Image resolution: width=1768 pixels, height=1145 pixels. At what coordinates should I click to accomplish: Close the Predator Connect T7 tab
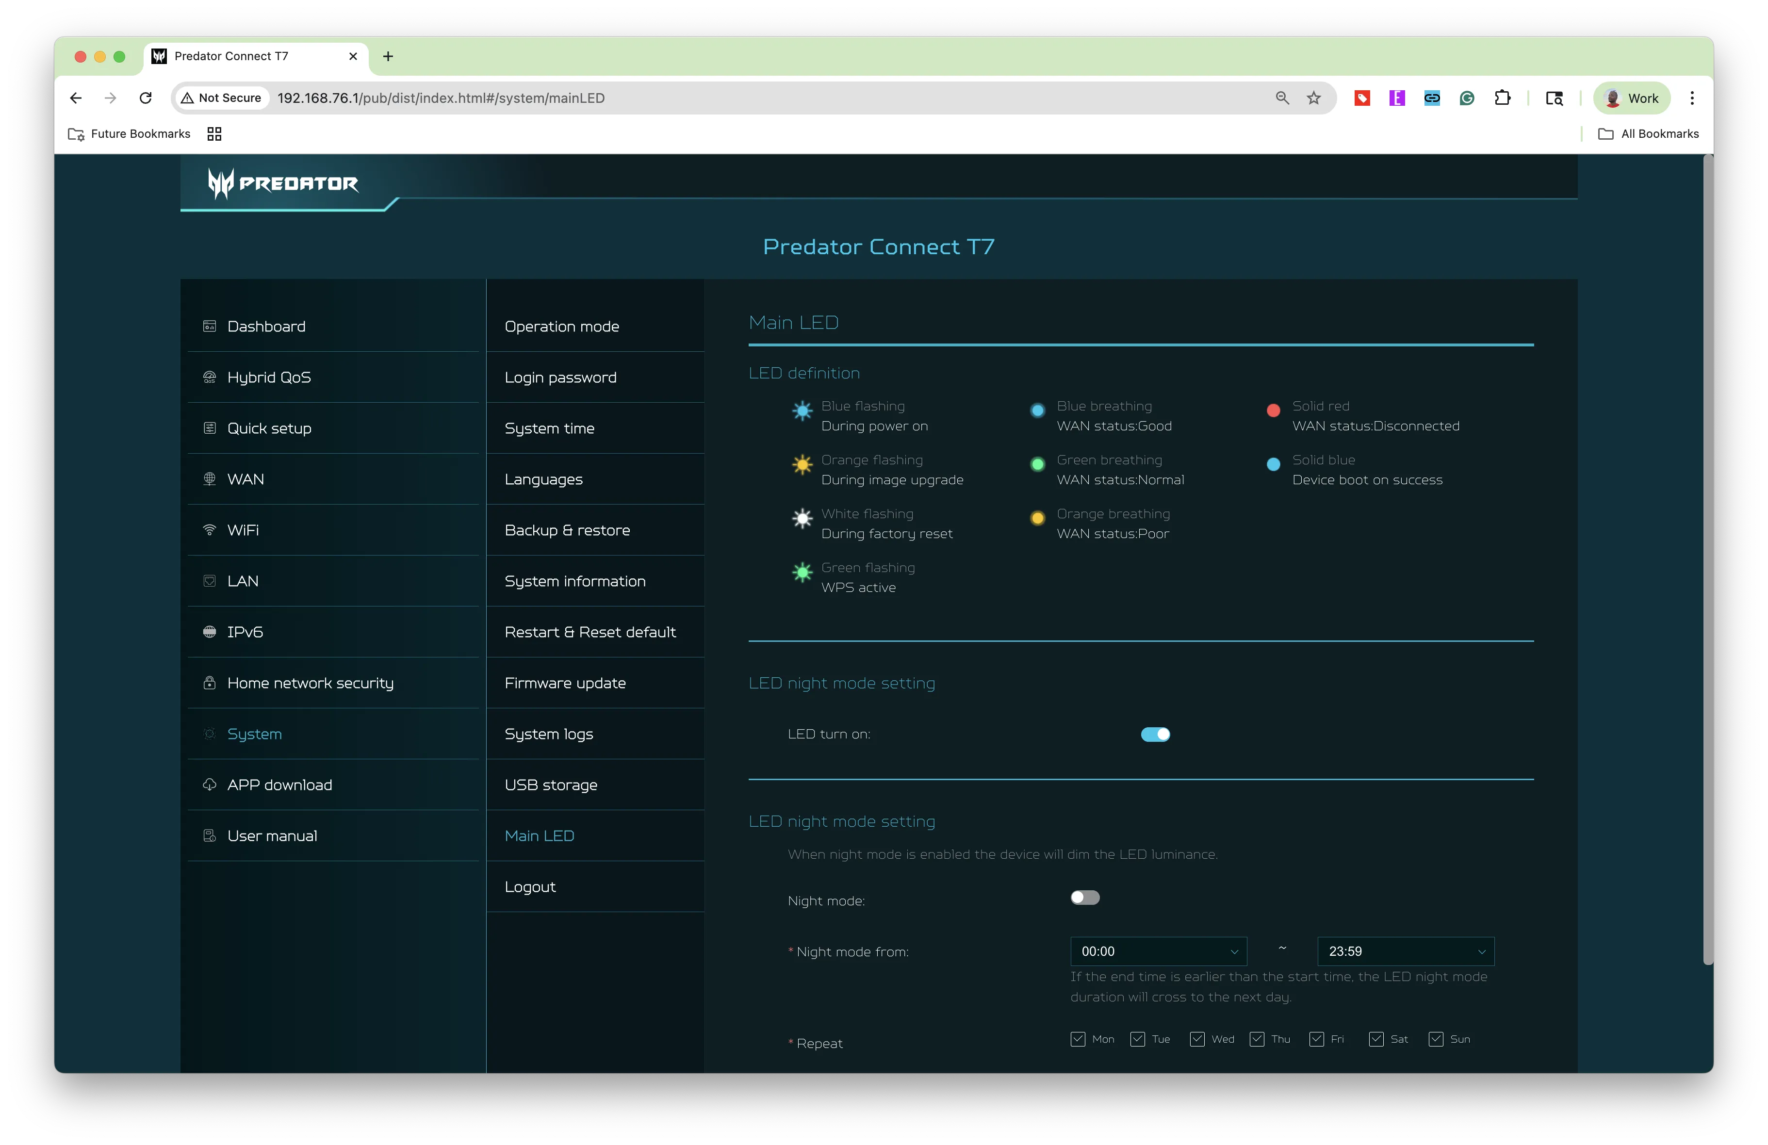tap(353, 56)
